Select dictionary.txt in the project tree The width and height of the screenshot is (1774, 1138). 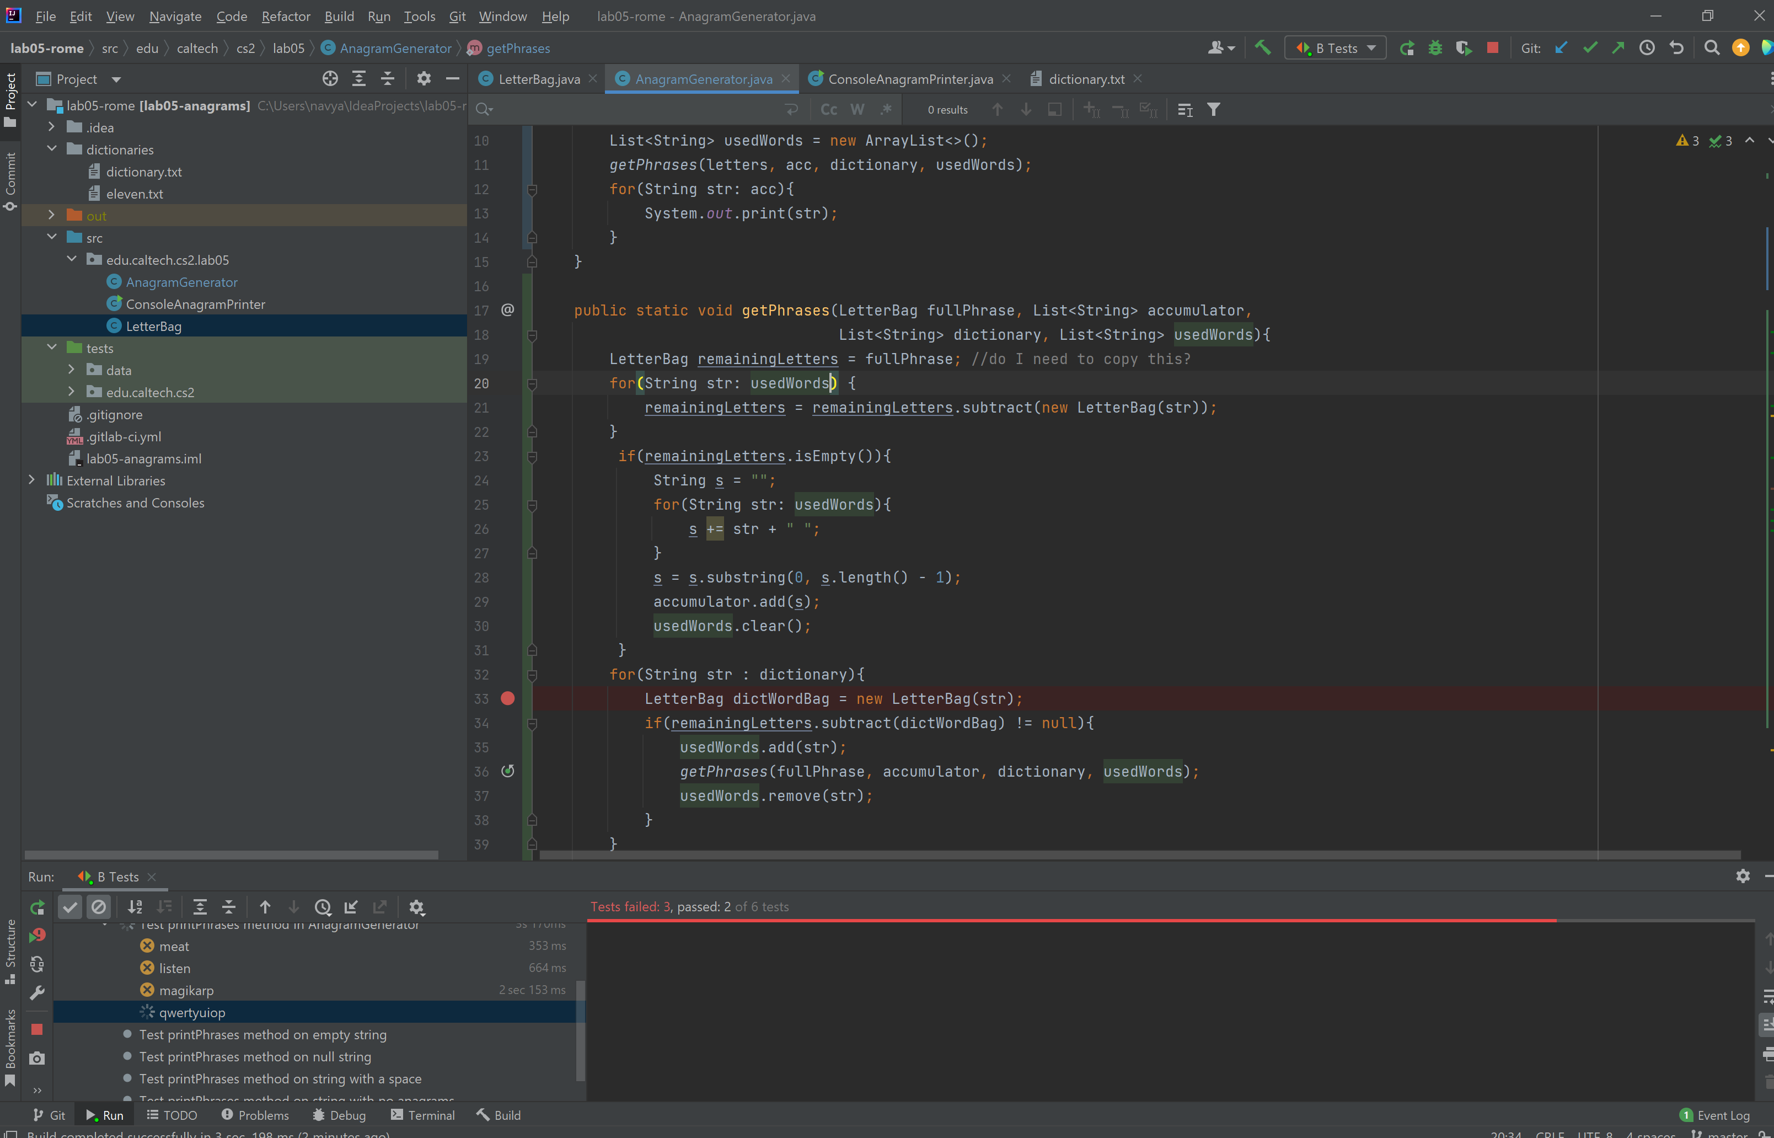pos(144,172)
